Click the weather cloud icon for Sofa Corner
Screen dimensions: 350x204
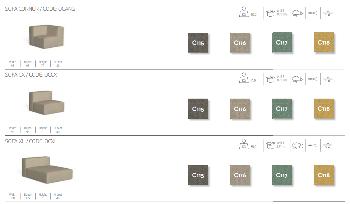(x=298, y=13)
